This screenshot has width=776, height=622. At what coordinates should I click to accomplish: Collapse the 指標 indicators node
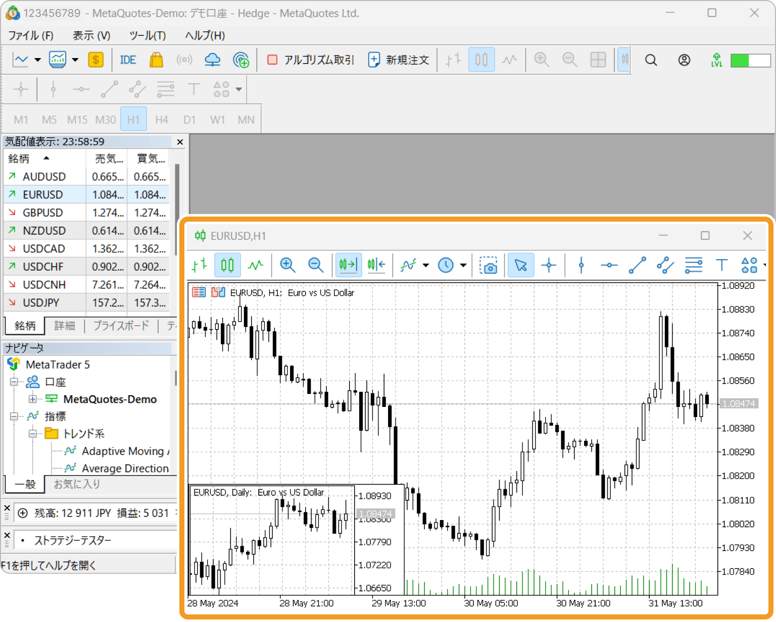[x=14, y=417]
